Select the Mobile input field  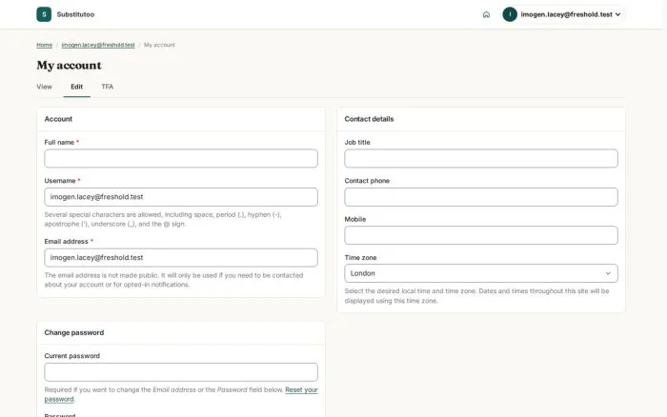(x=481, y=235)
